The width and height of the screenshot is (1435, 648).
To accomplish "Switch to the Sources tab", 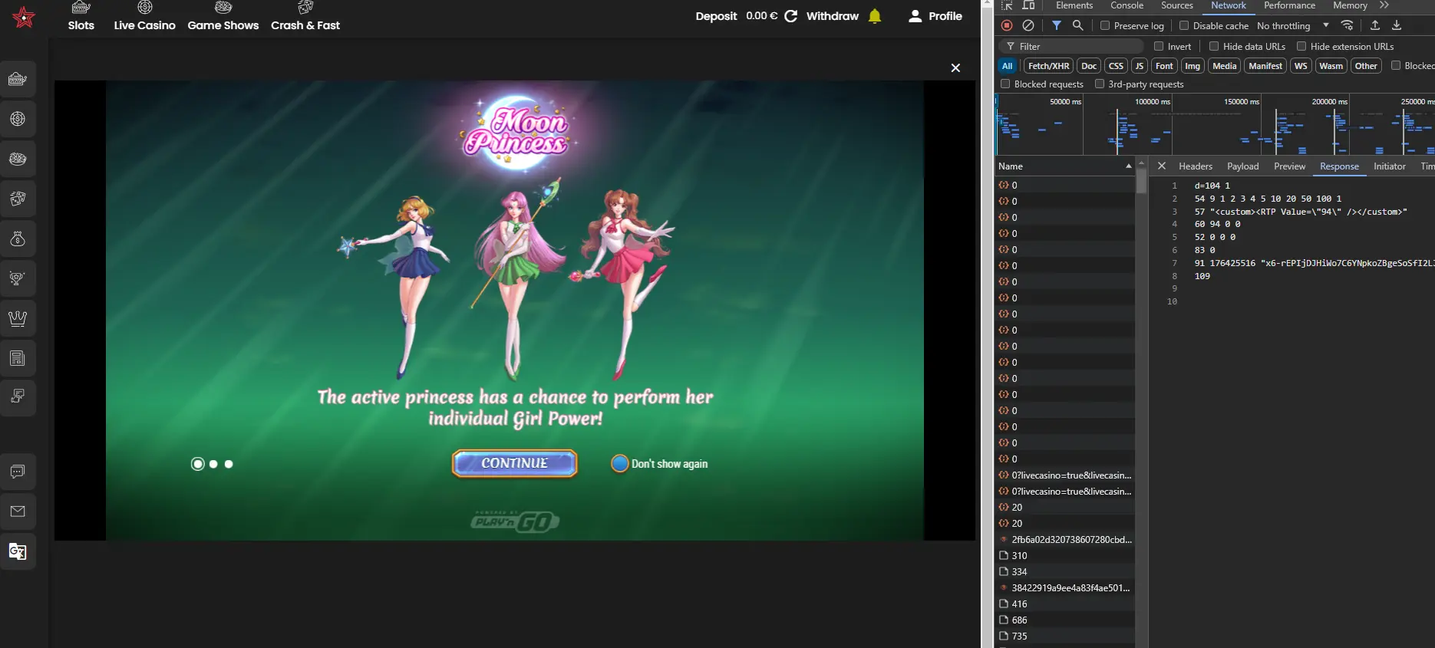I will click(x=1177, y=5).
